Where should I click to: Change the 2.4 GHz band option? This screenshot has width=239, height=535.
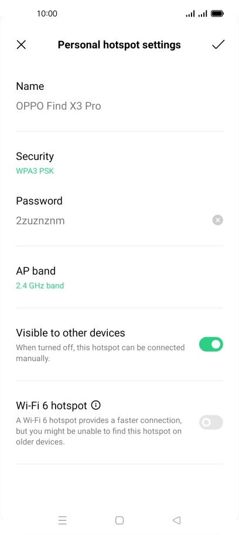40,285
